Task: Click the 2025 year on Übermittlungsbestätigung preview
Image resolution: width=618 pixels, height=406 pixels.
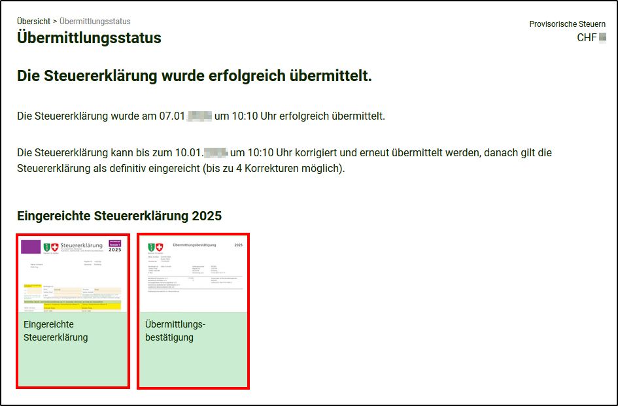Action: [x=238, y=245]
